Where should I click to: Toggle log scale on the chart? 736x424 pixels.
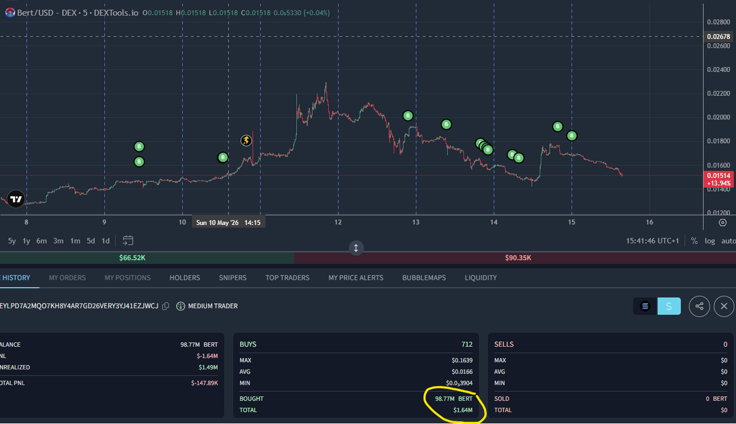point(710,241)
